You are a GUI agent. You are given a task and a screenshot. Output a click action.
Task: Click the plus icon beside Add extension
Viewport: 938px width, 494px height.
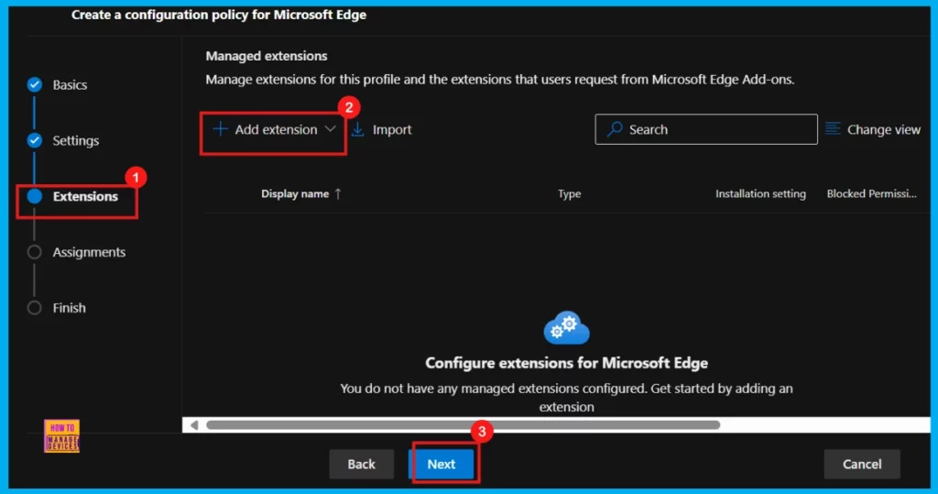[x=220, y=128]
